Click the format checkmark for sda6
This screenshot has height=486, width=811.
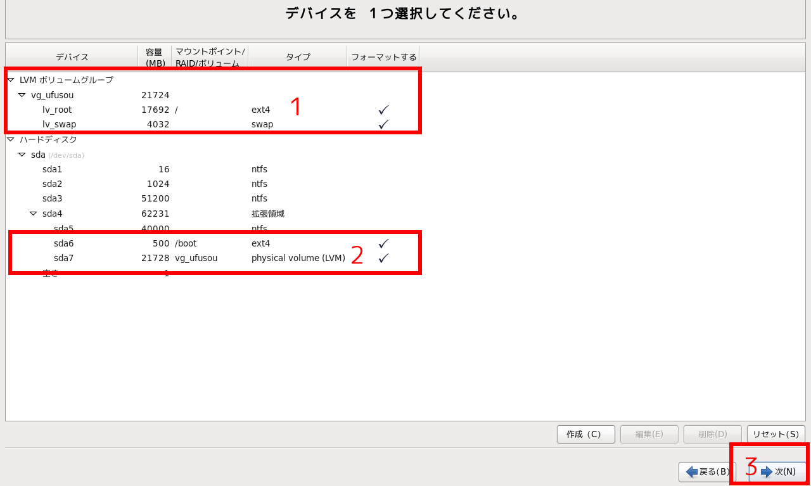(x=383, y=243)
